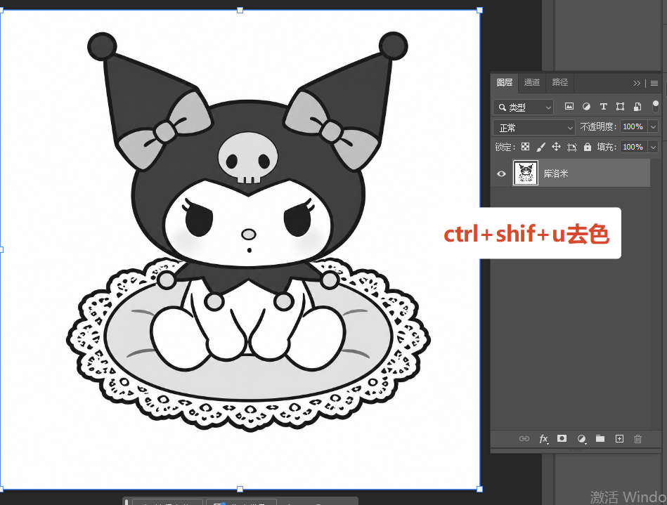The width and height of the screenshot is (667, 505).
Task: Filter for shape layers icon
Action: (x=620, y=106)
